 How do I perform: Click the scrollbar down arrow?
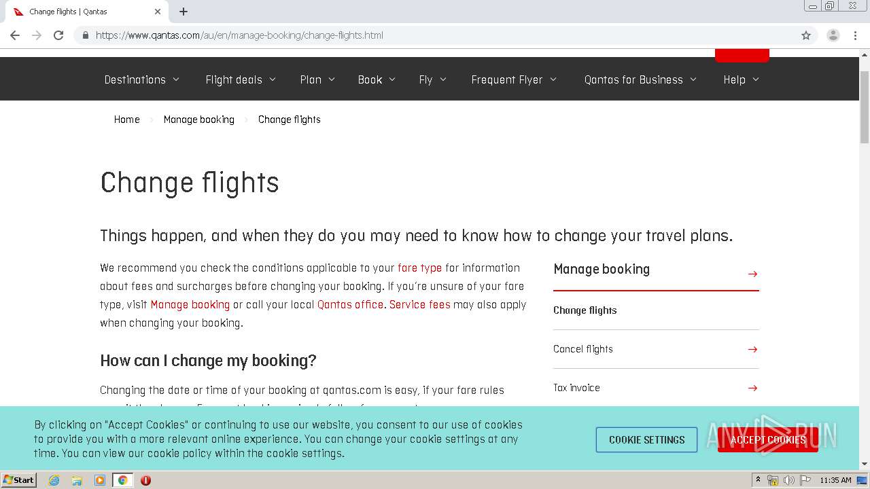click(865, 465)
